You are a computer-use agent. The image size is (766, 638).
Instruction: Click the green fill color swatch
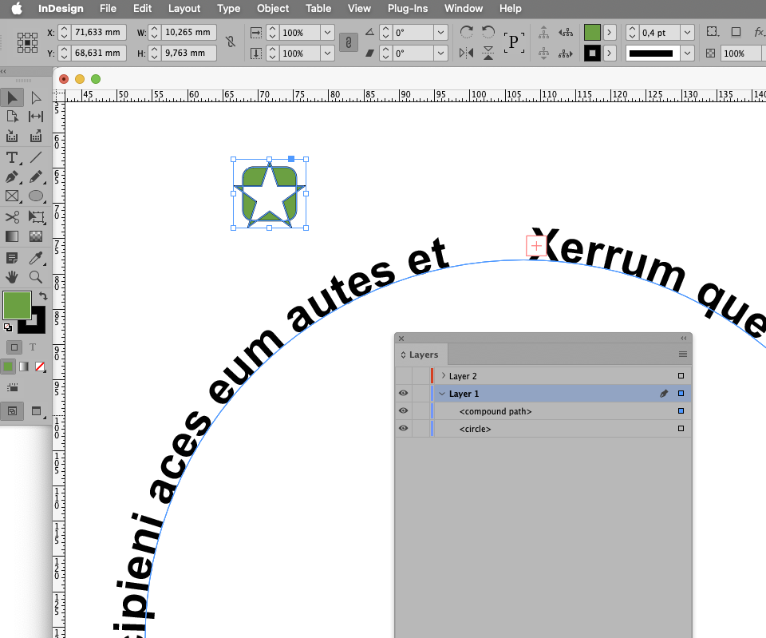pos(17,305)
